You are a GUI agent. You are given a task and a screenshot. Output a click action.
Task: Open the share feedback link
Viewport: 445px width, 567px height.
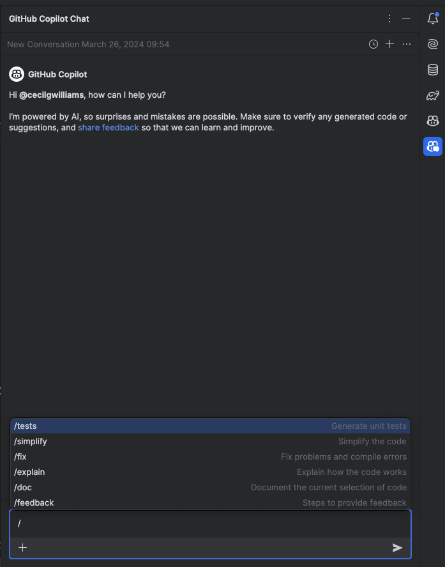point(109,128)
